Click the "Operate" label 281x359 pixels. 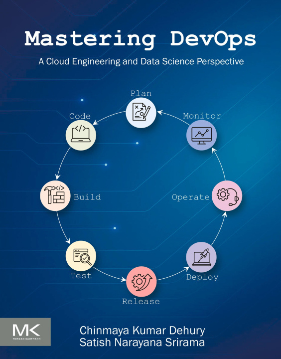tap(191, 197)
